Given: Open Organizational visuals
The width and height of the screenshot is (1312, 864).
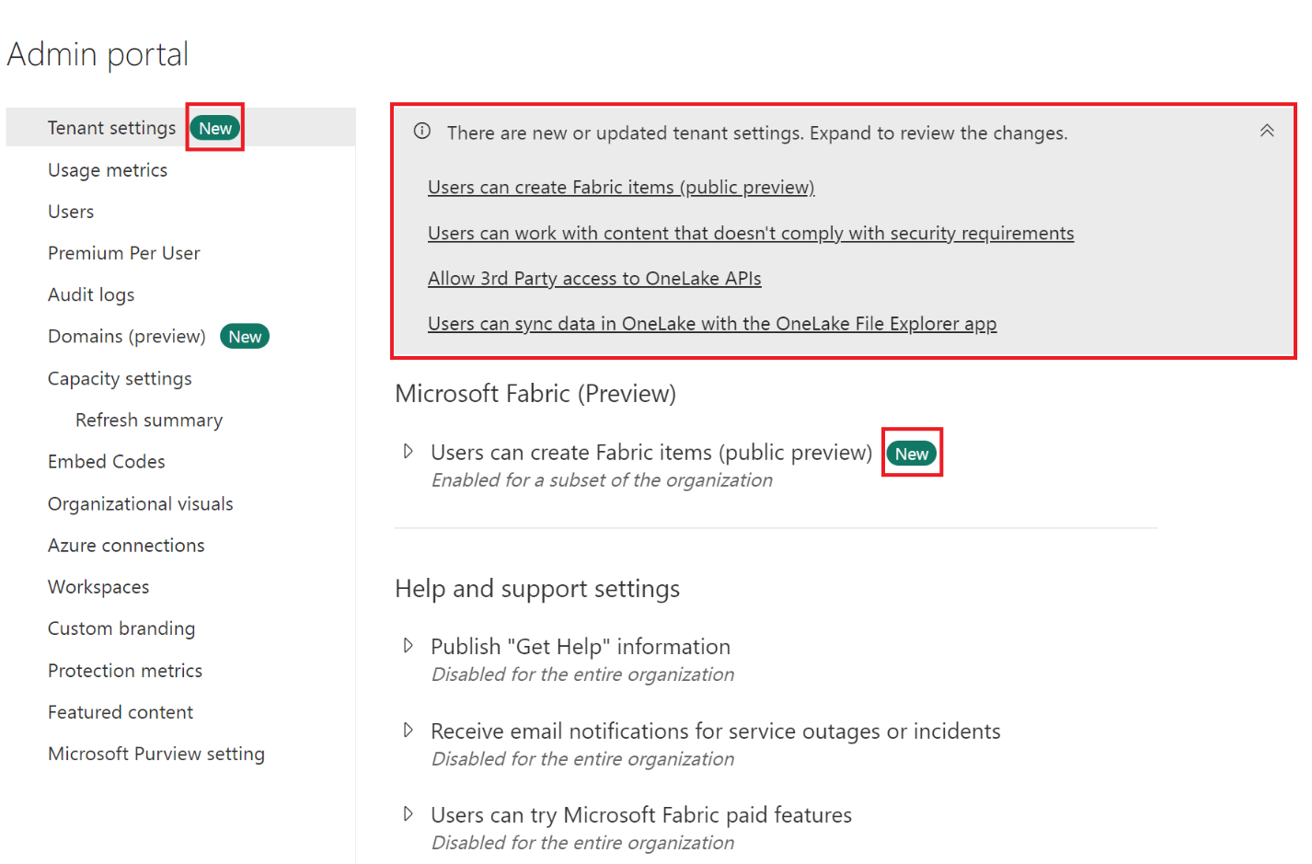Looking at the screenshot, I should [141, 504].
